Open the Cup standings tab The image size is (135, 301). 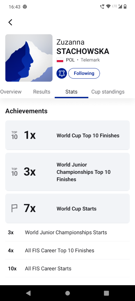108,92
